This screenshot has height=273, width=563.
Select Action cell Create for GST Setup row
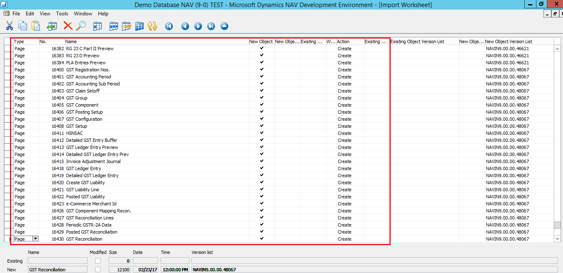pyautogui.click(x=350, y=126)
